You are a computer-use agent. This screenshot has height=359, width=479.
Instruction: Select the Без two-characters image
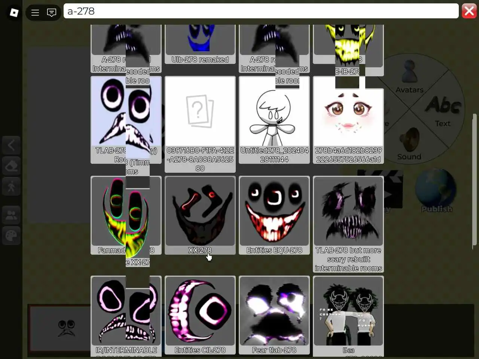348,316
